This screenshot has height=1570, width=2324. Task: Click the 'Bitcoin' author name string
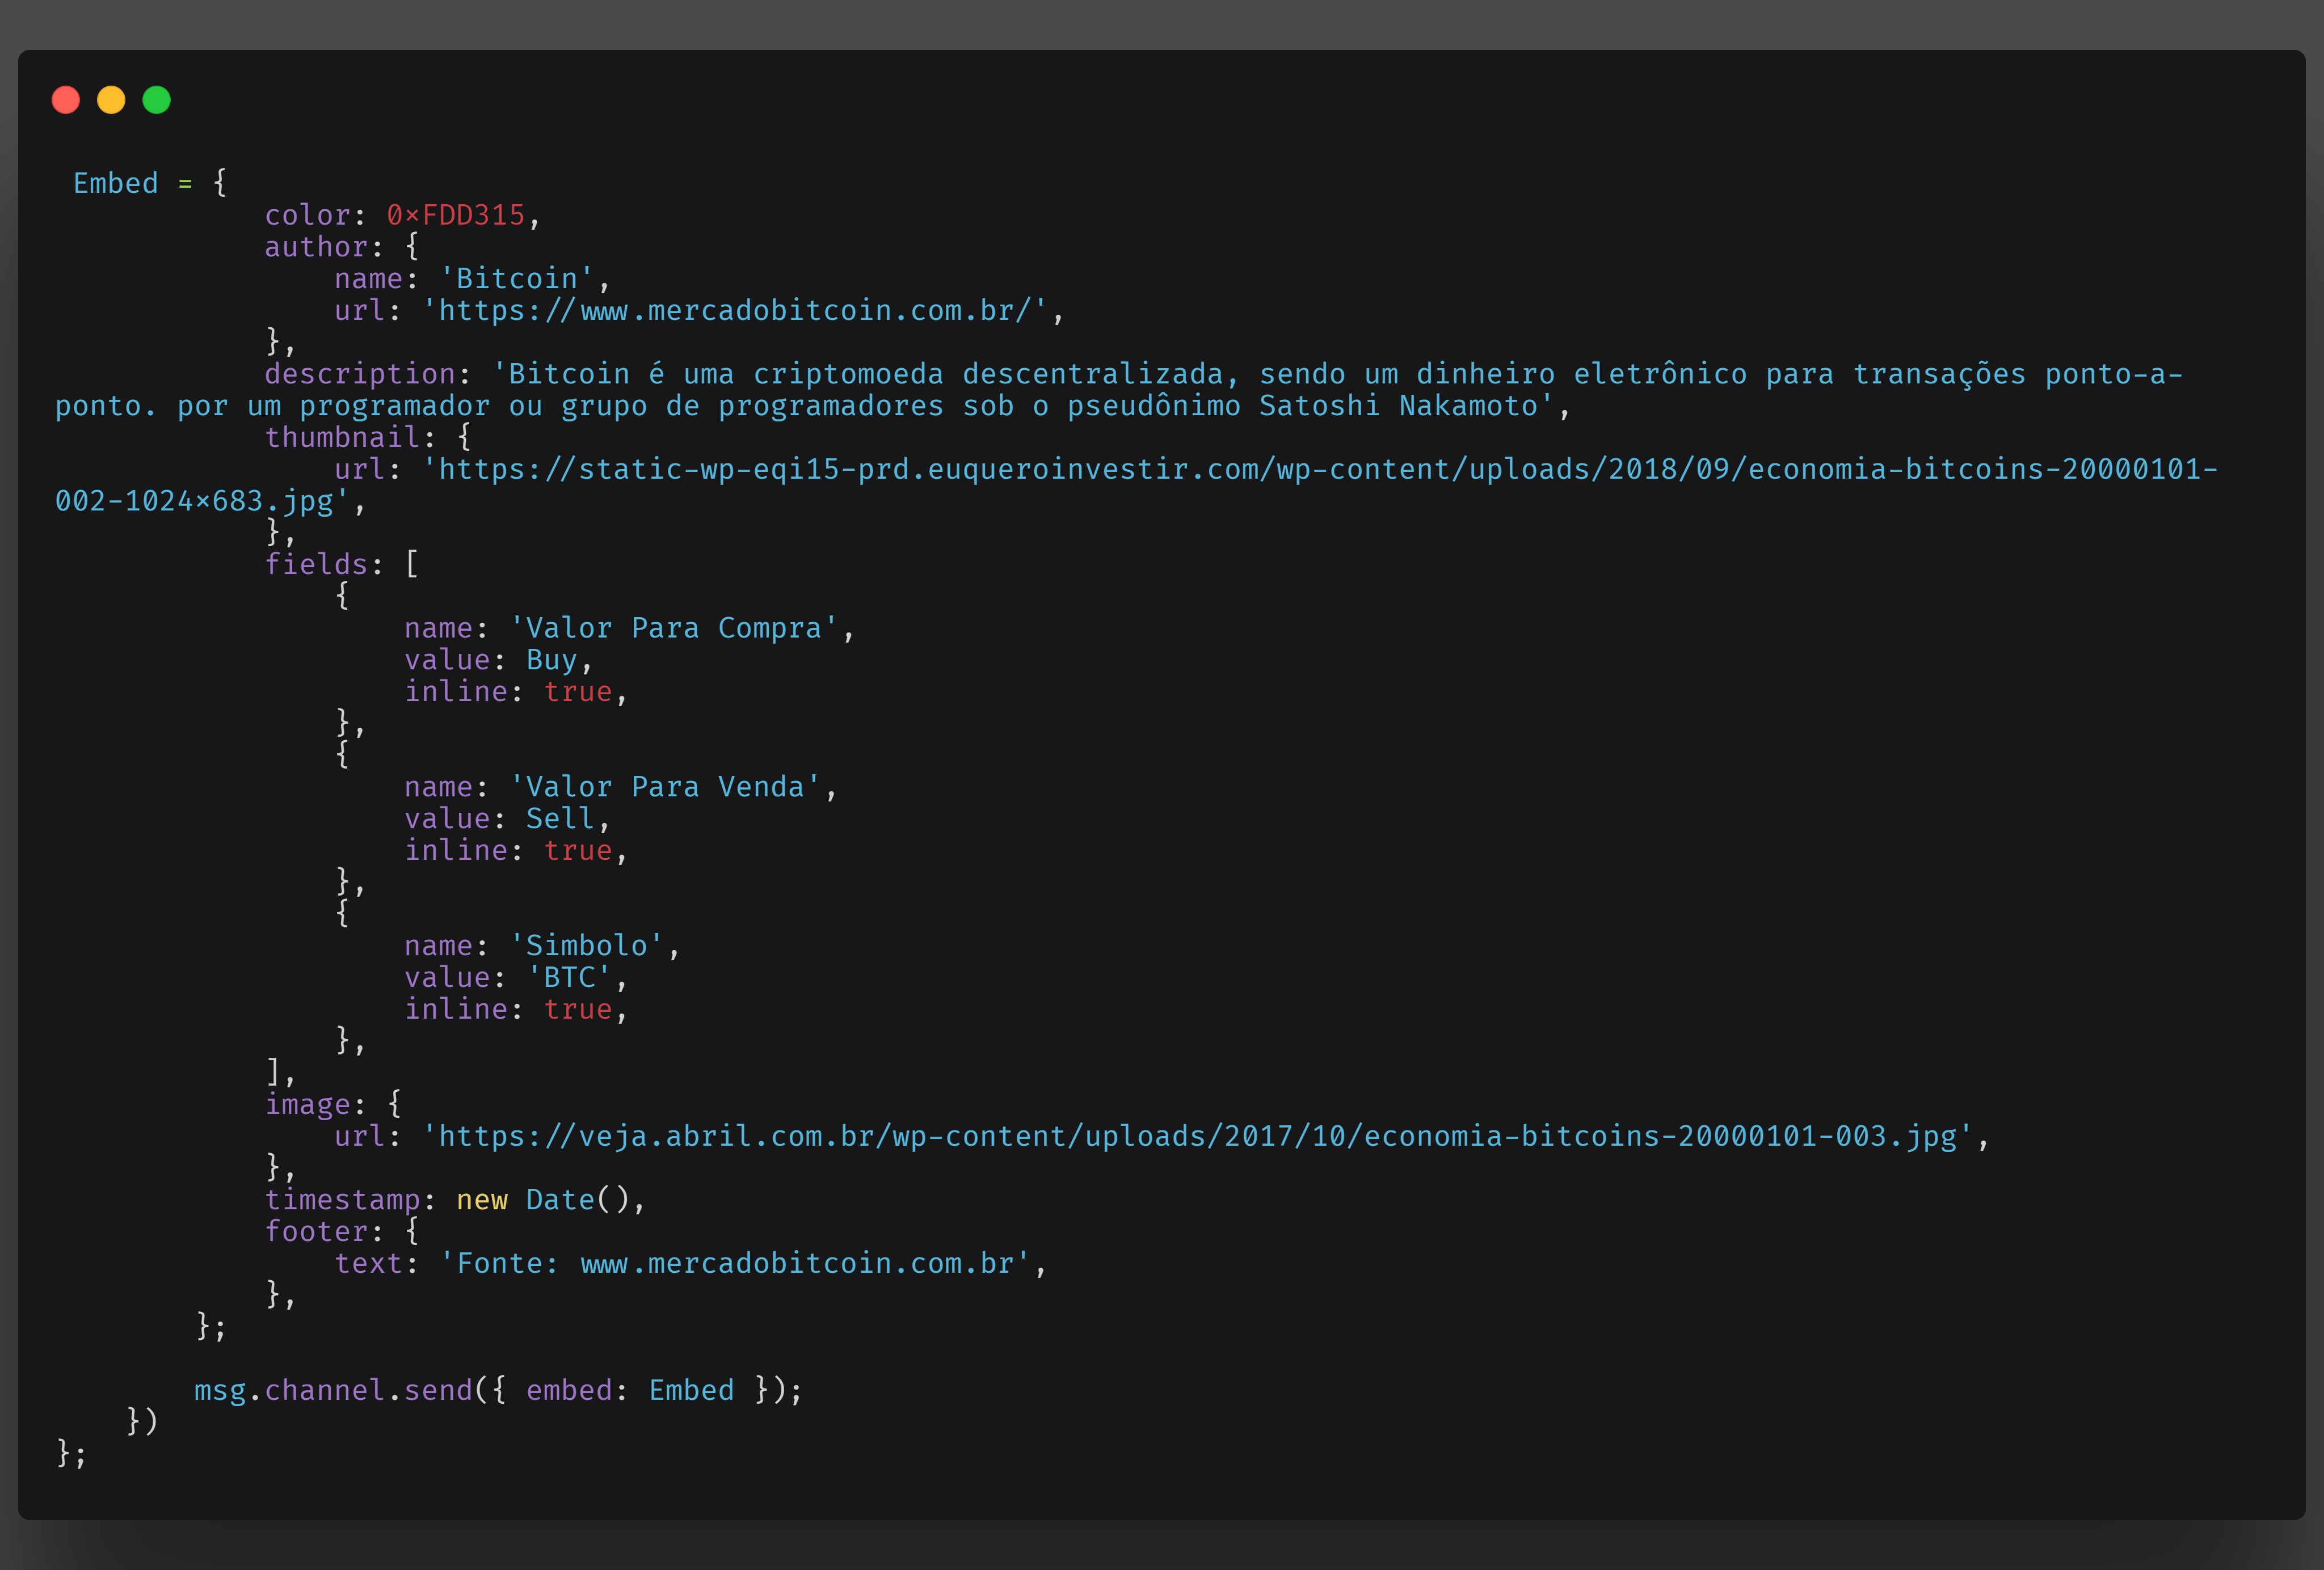[517, 279]
